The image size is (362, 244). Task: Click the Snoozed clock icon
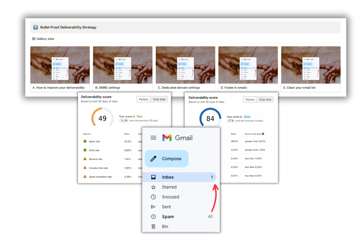[153, 197]
